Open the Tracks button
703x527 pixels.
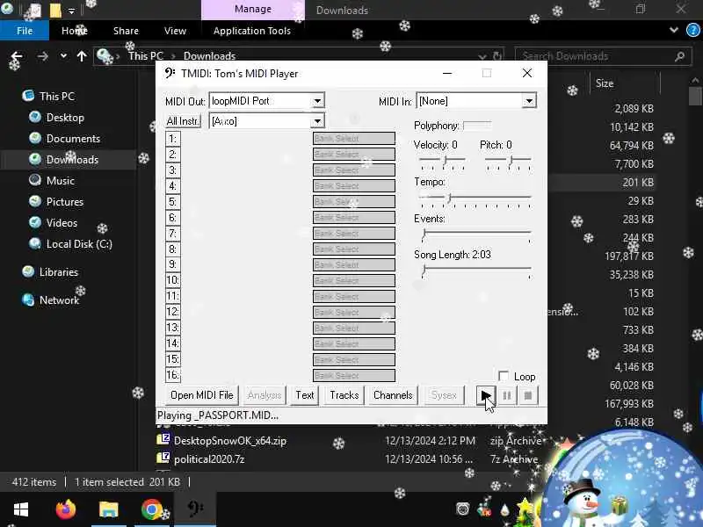click(344, 395)
